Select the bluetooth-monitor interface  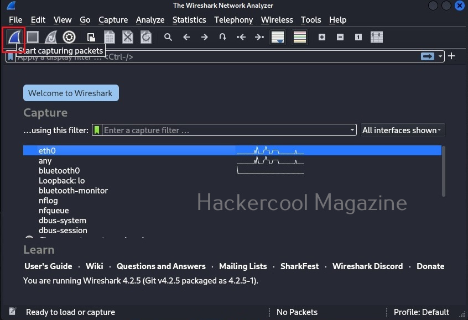pos(232,191)
